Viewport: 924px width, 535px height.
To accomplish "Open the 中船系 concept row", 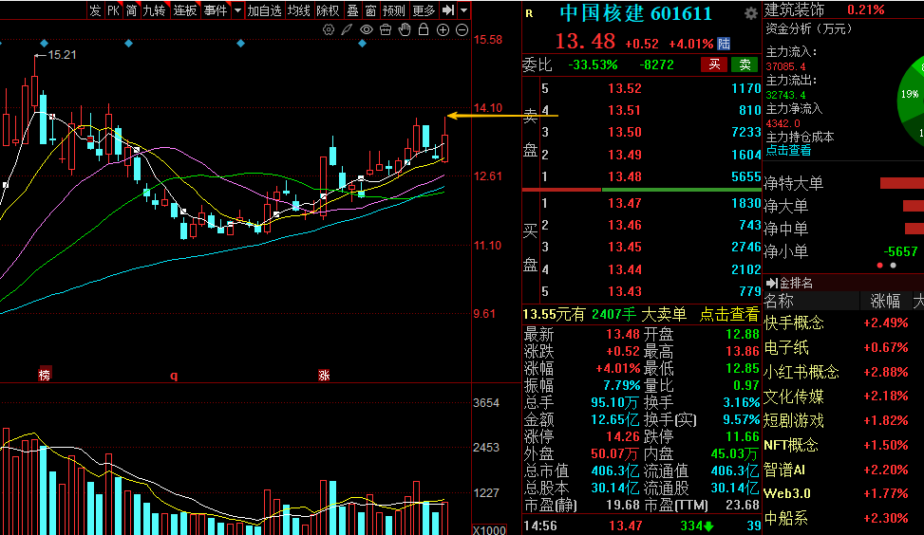I will point(843,519).
